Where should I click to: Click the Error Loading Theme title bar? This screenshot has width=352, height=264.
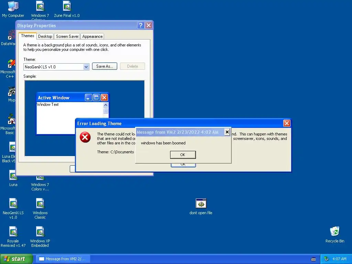click(x=179, y=123)
